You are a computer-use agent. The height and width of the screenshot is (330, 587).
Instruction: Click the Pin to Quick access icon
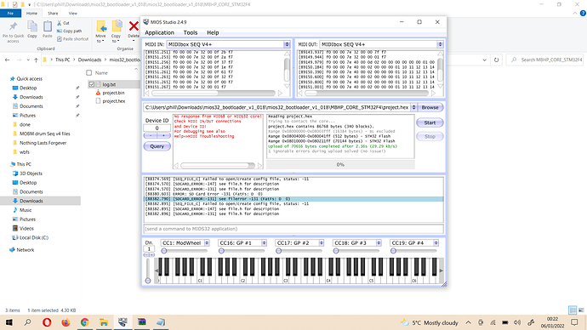tap(13, 26)
